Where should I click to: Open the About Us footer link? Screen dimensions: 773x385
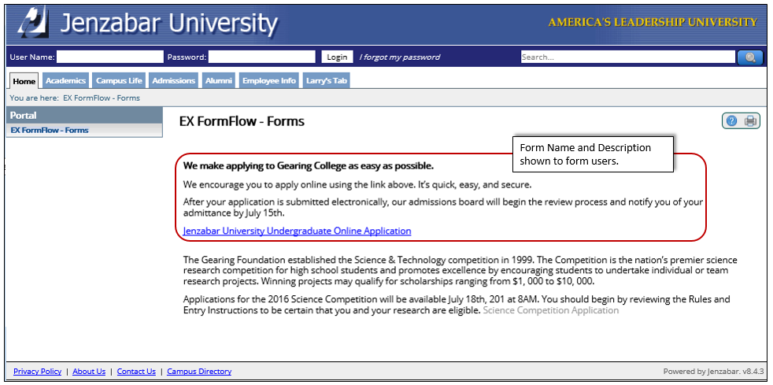click(x=89, y=372)
